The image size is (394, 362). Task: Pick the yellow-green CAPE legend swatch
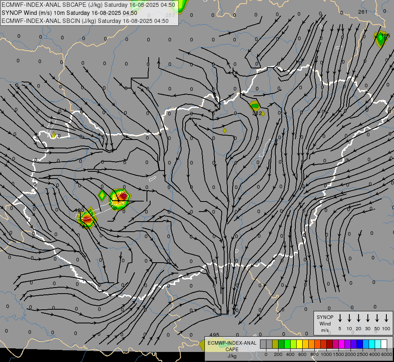coord(293,344)
